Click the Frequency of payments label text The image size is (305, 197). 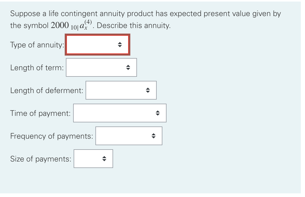tap(52, 136)
